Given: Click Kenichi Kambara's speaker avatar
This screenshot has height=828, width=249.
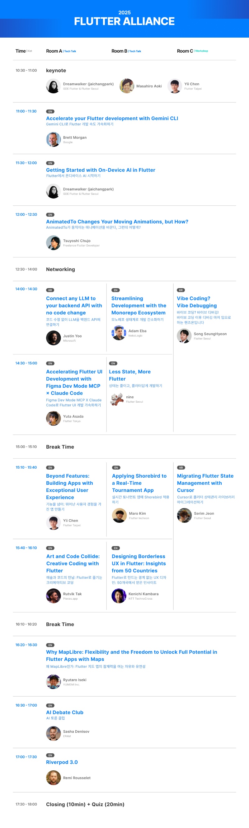Looking at the screenshot, I should (x=119, y=596).
